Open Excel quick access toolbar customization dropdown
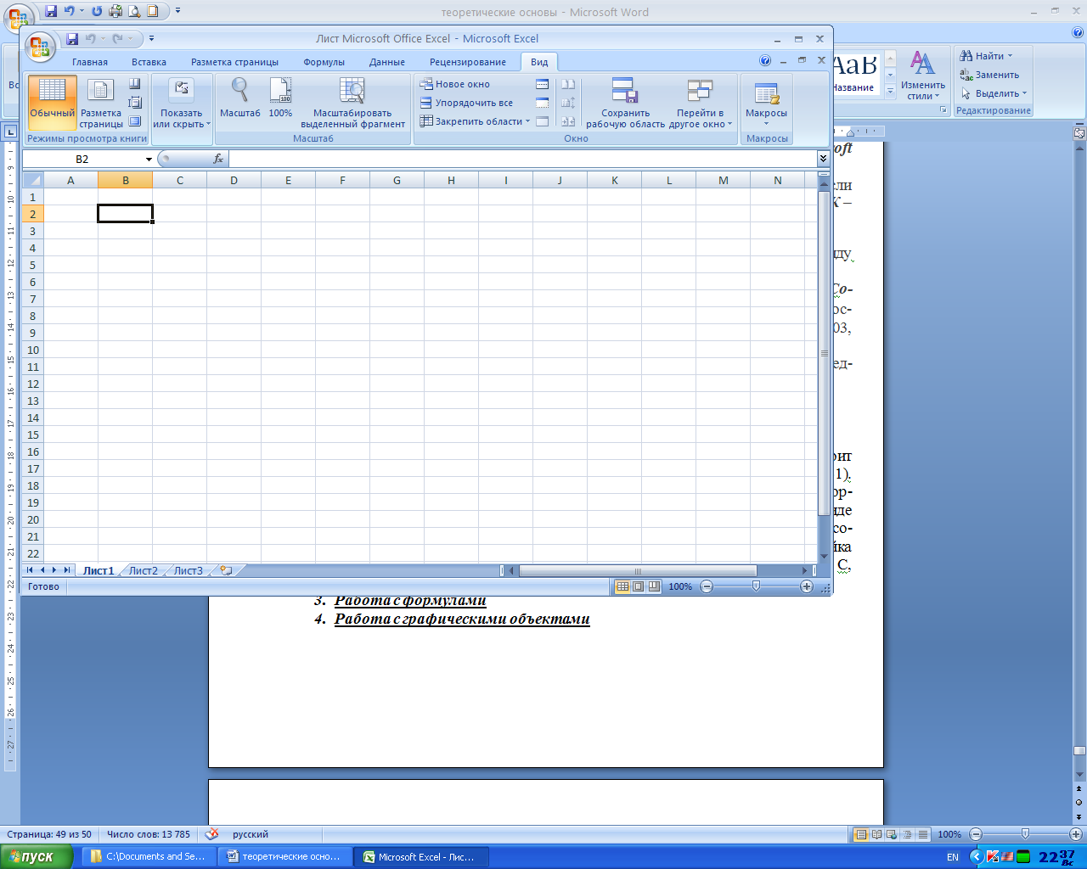 pos(151,39)
